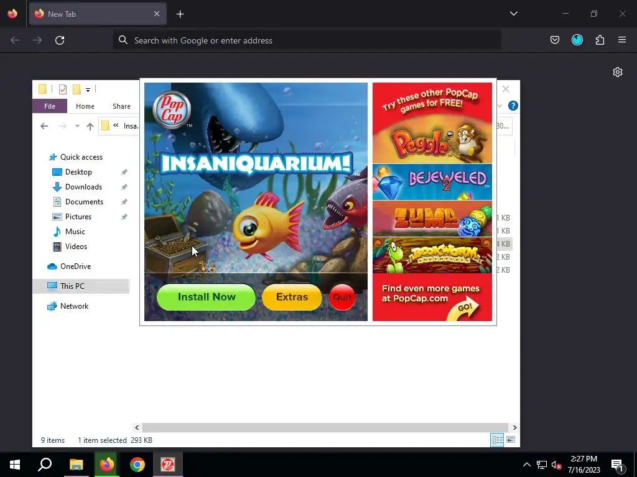Open the muted volume tray icon
The height and width of the screenshot is (477, 637).
(x=556, y=465)
